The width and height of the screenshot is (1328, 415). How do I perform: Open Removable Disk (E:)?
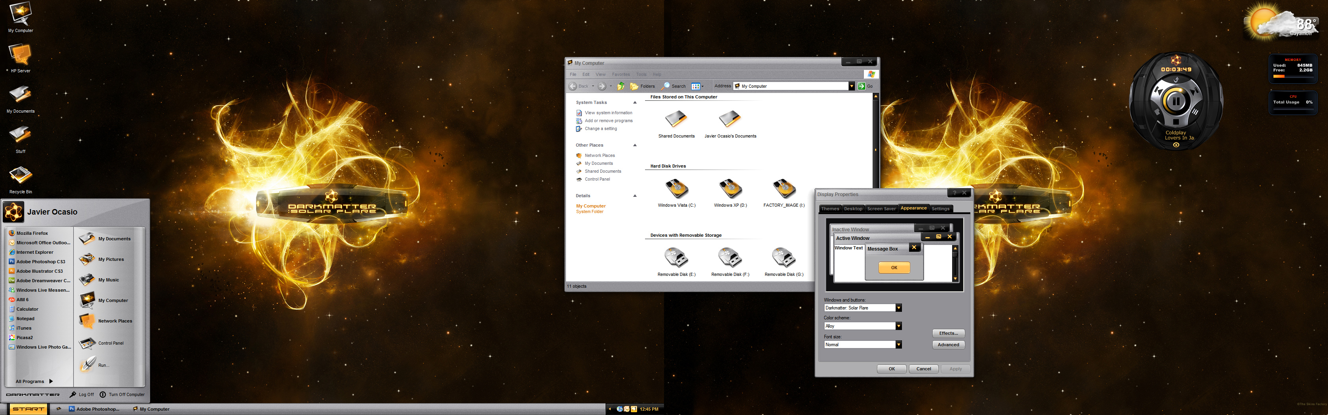[x=676, y=262]
